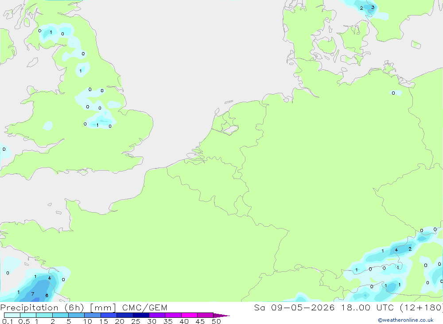The image size is (443, 324).
Task: Choose the blue swatch between 15 and 20
Action: coord(109,315)
